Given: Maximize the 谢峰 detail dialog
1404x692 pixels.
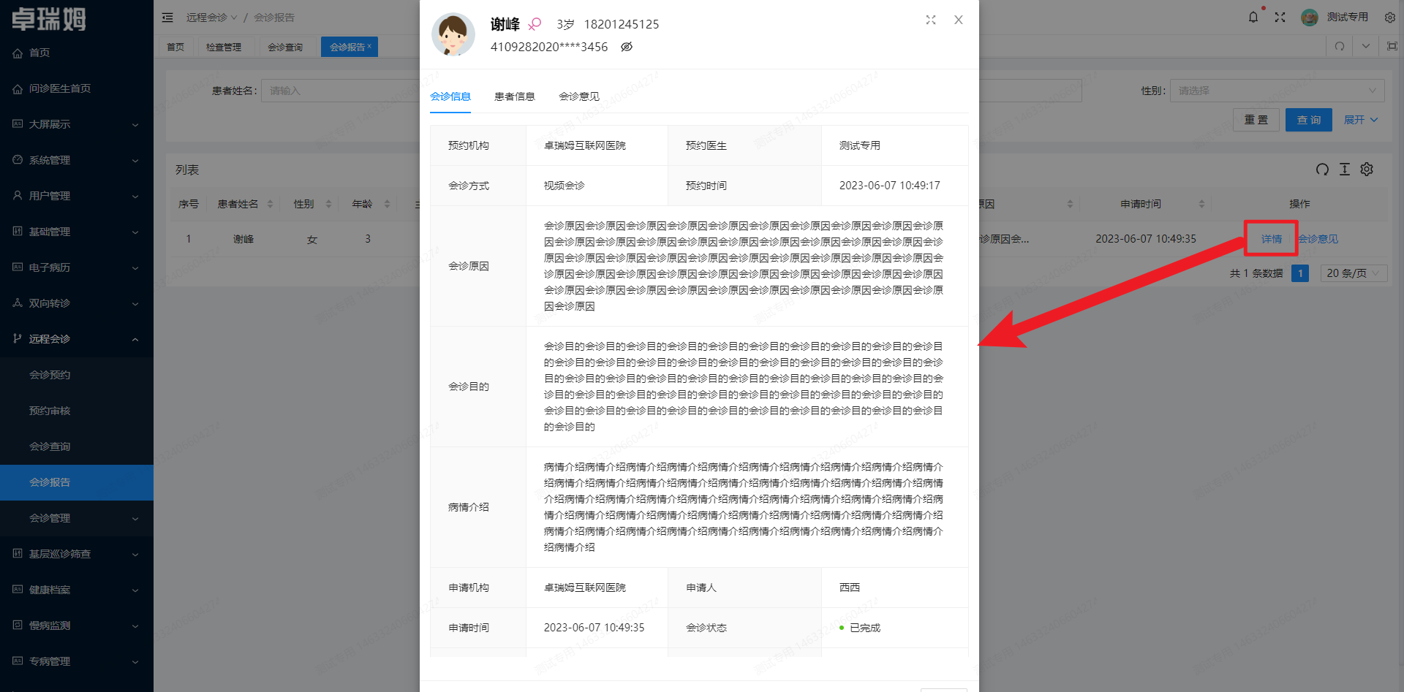Looking at the screenshot, I should (x=930, y=20).
